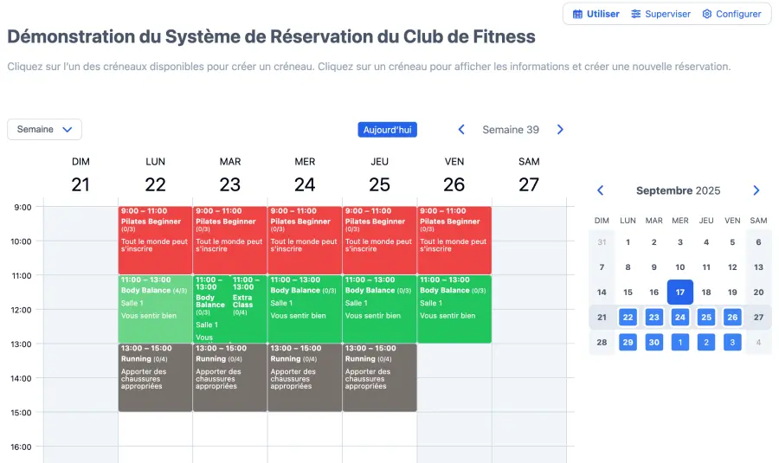The height and width of the screenshot is (463, 779).
Task: Select September 17 in mini calendar
Action: (x=680, y=293)
